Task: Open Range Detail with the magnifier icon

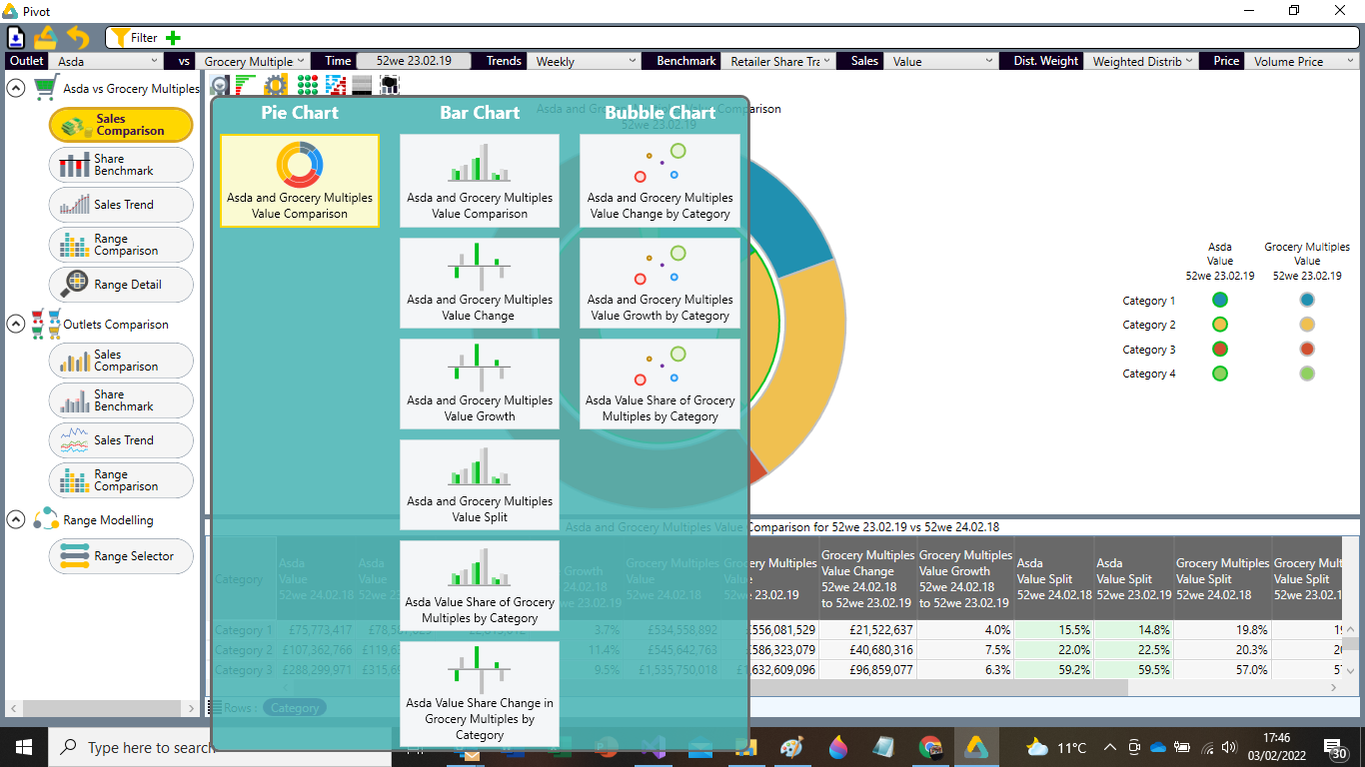Action: tap(121, 285)
